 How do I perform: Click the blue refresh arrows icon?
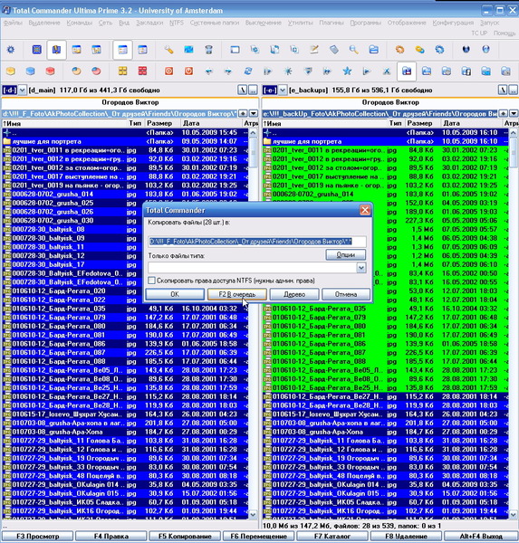tap(248, 71)
